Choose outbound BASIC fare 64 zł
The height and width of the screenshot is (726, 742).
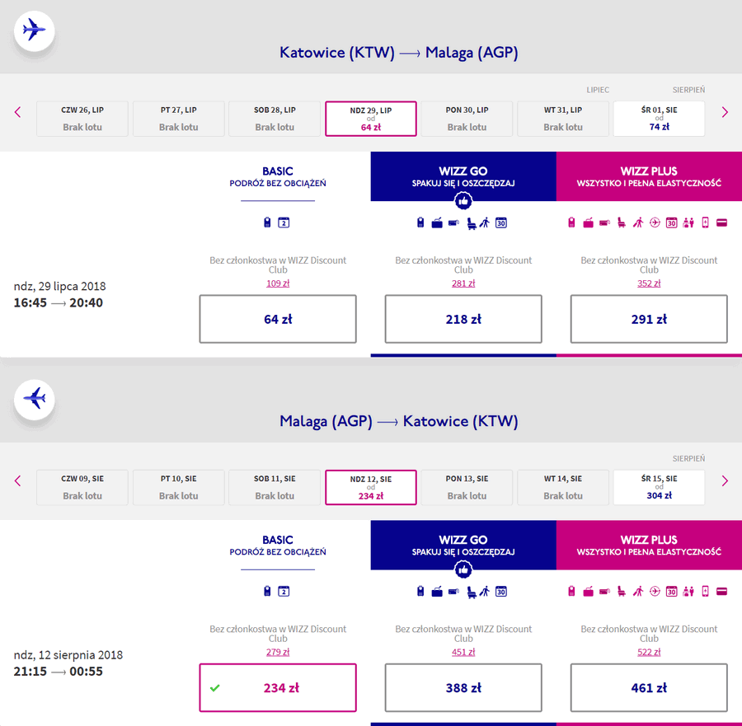pos(278,319)
